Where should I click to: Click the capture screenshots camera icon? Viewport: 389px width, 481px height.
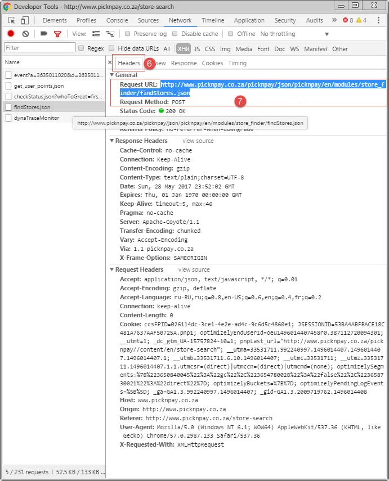[x=44, y=33]
